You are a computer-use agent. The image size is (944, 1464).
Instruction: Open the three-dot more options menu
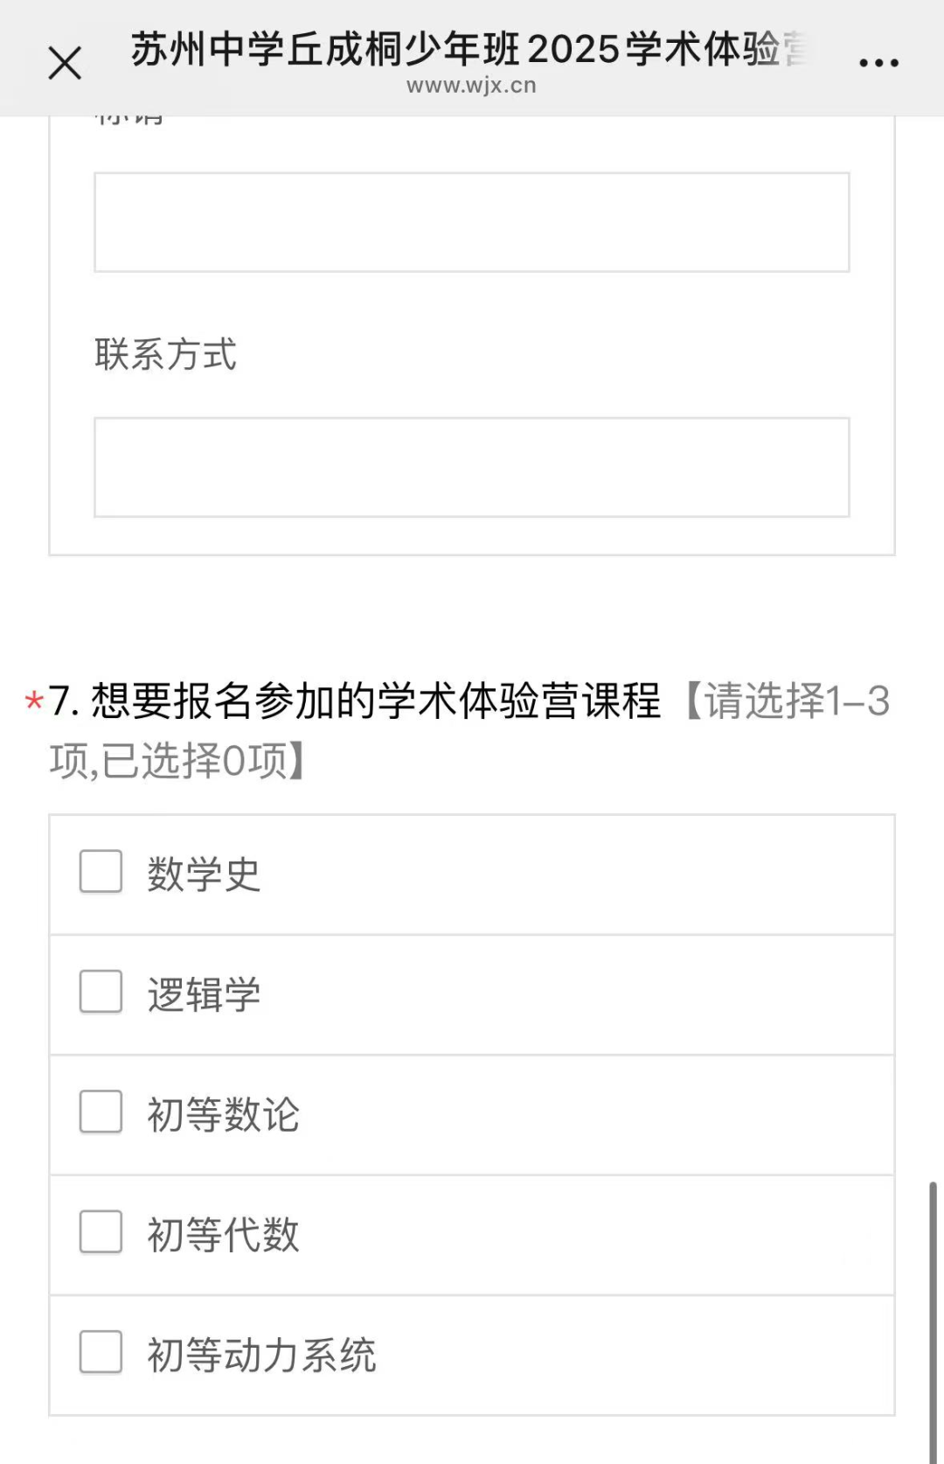[x=878, y=63]
